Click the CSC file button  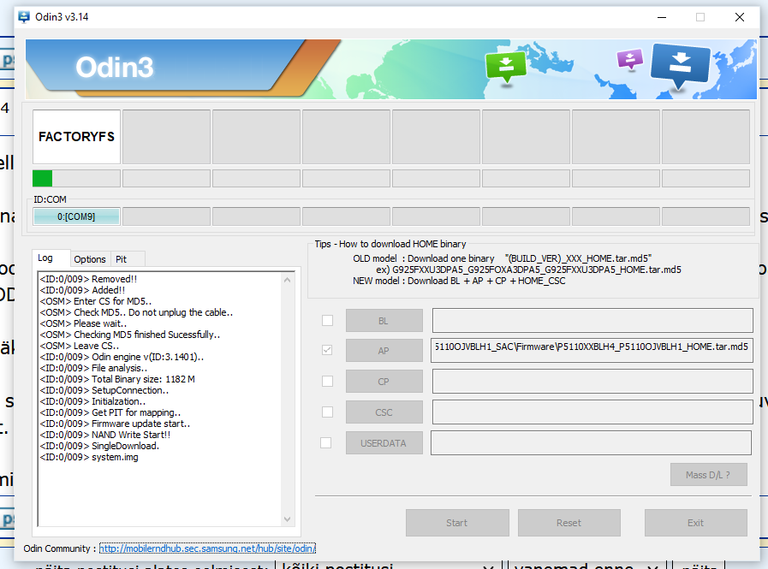click(x=384, y=412)
